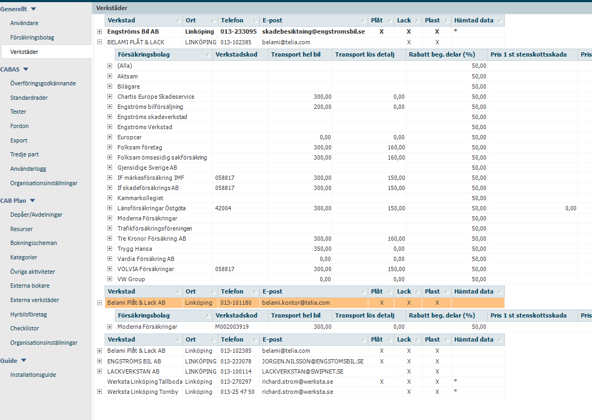592x420 pixels.
Task: Expand the Chartis Europe Skadeservice row
Action: (110, 97)
